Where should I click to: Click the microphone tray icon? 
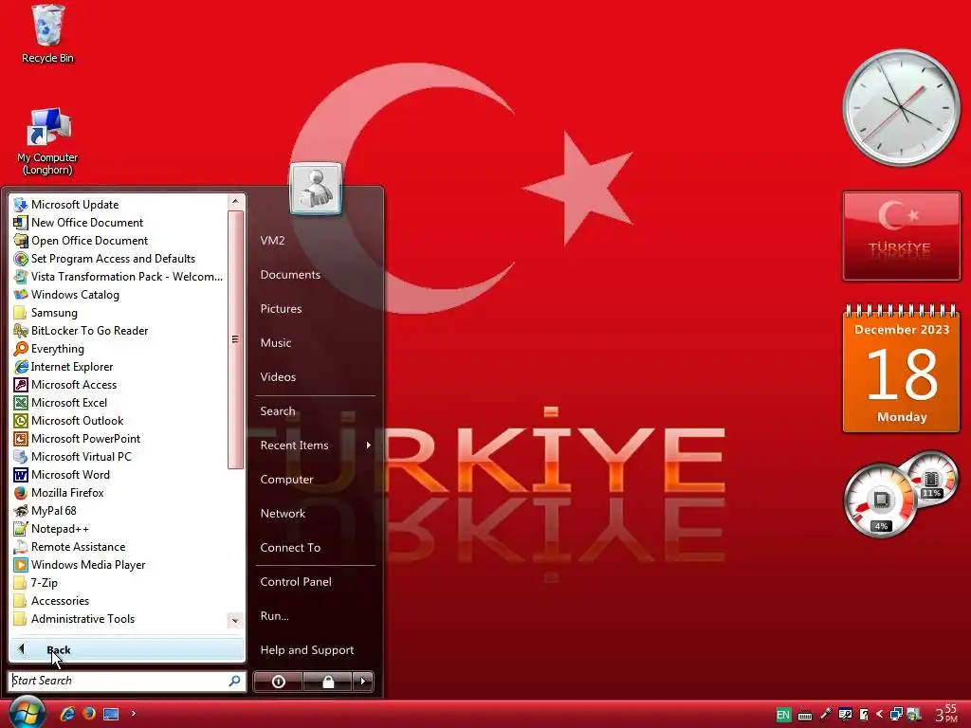point(826,715)
